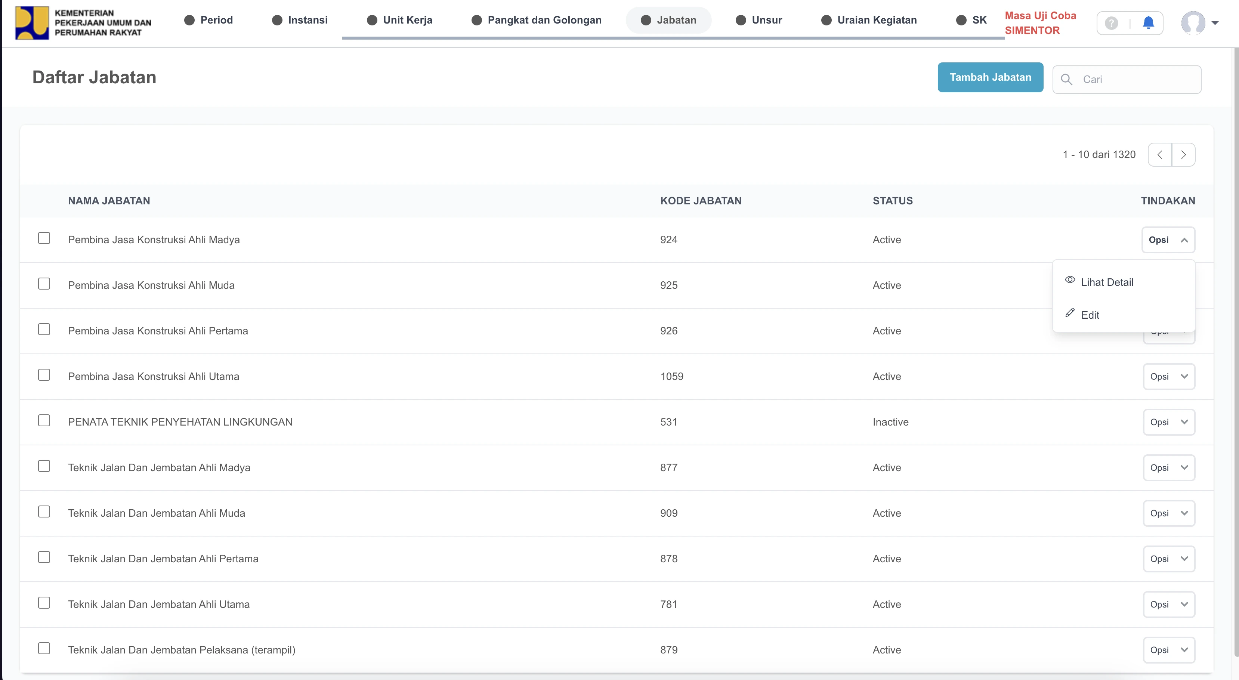Image resolution: width=1239 pixels, height=680 pixels.
Task: Go to next page arrow
Action: tap(1183, 154)
